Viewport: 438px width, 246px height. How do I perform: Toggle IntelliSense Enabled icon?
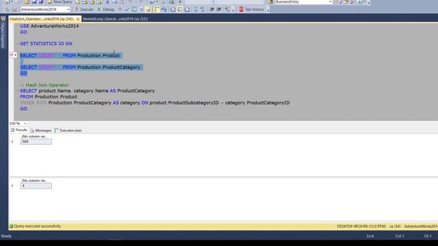tap(149, 9)
